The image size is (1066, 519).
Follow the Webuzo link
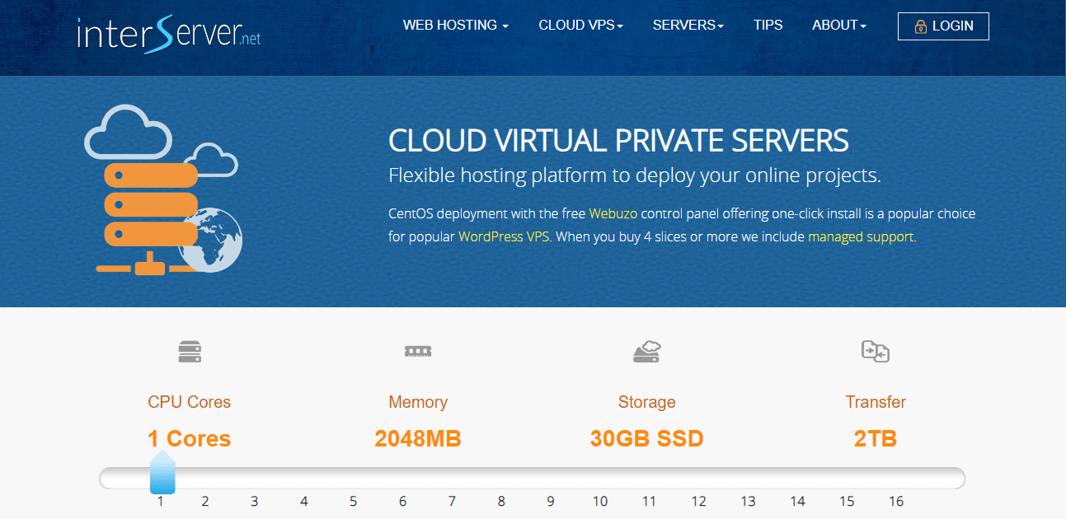pos(613,213)
